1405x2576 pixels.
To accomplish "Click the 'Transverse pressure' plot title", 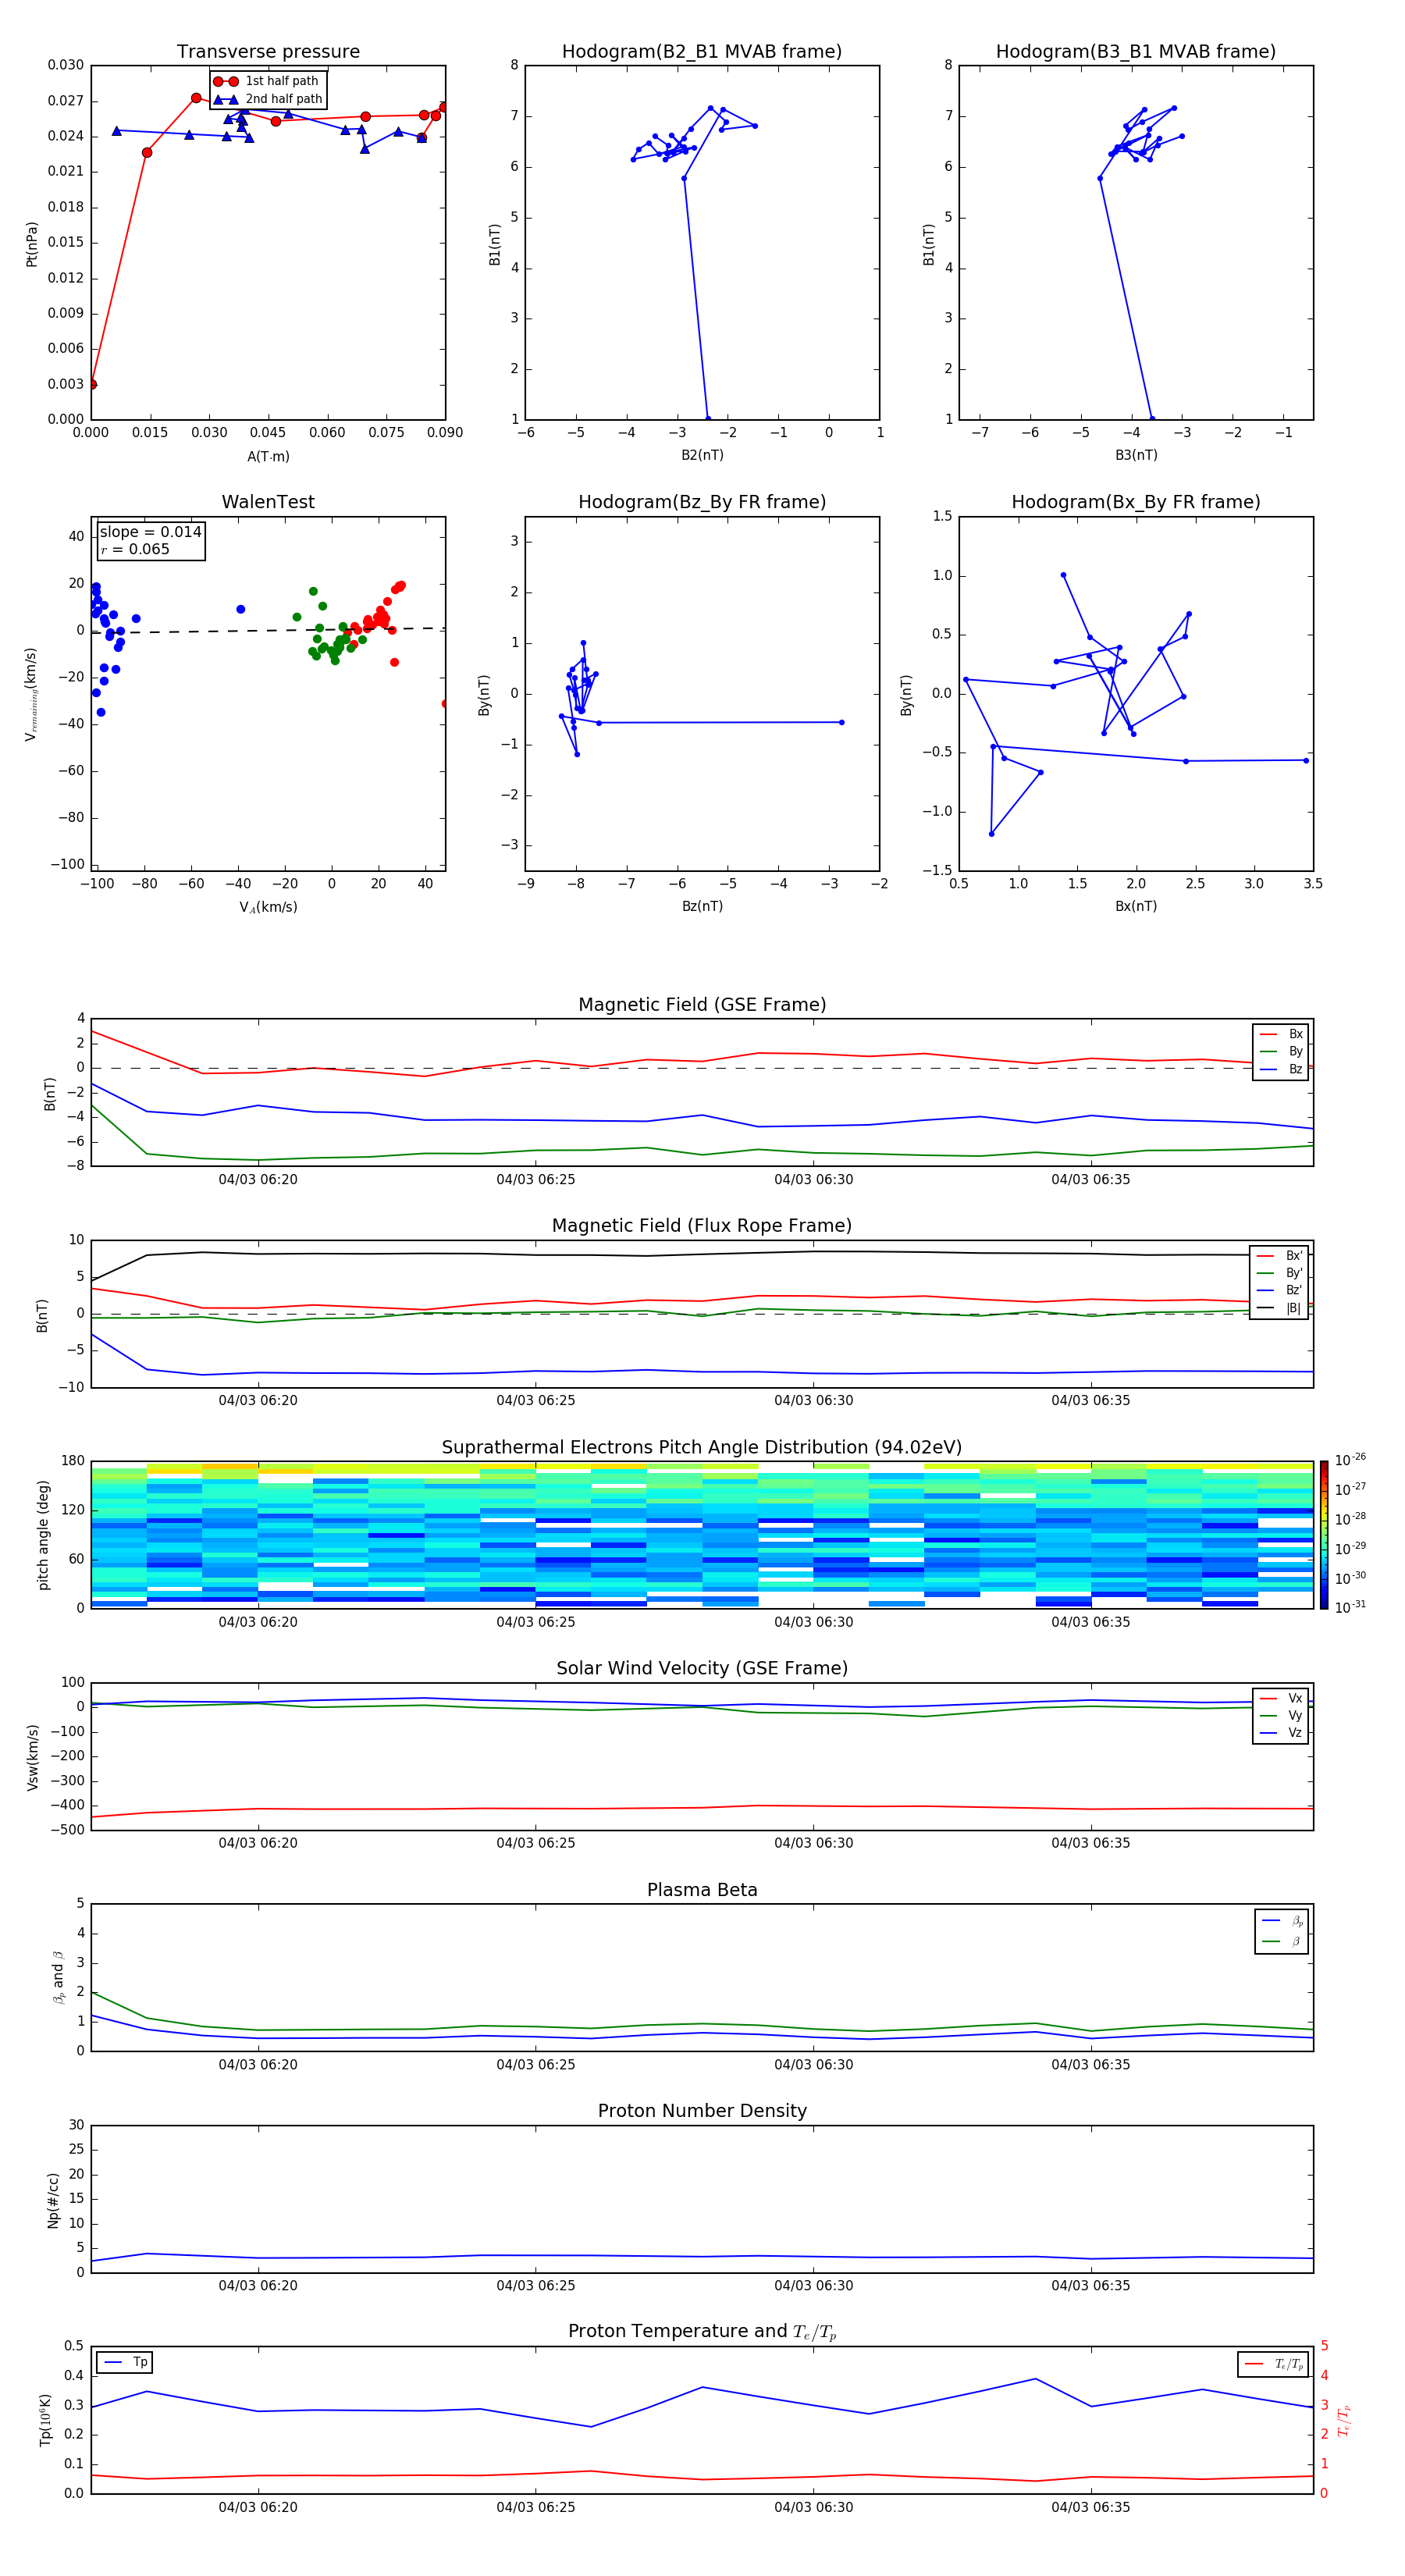I will [268, 51].
